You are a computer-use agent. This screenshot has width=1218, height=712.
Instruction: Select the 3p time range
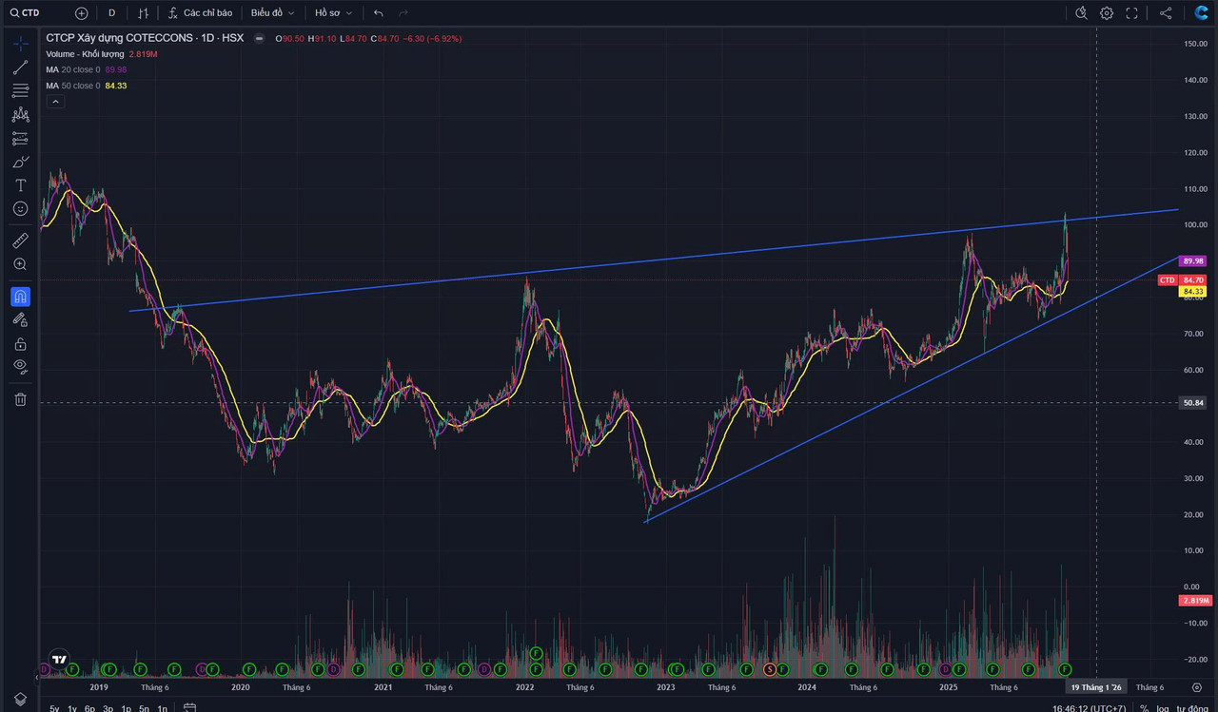pyautogui.click(x=108, y=708)
